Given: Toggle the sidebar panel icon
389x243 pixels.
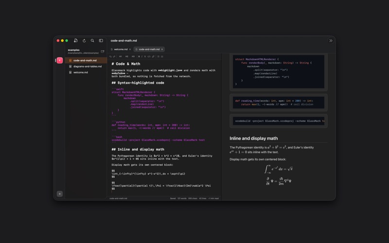Looking at the screenshot, I should click(x=101, y=41).
